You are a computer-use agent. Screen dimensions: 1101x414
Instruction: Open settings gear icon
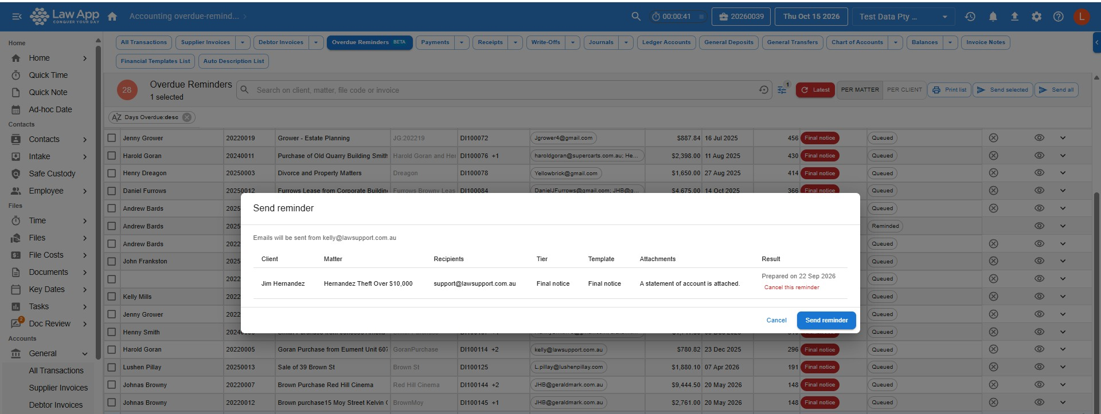[1036, 17]
